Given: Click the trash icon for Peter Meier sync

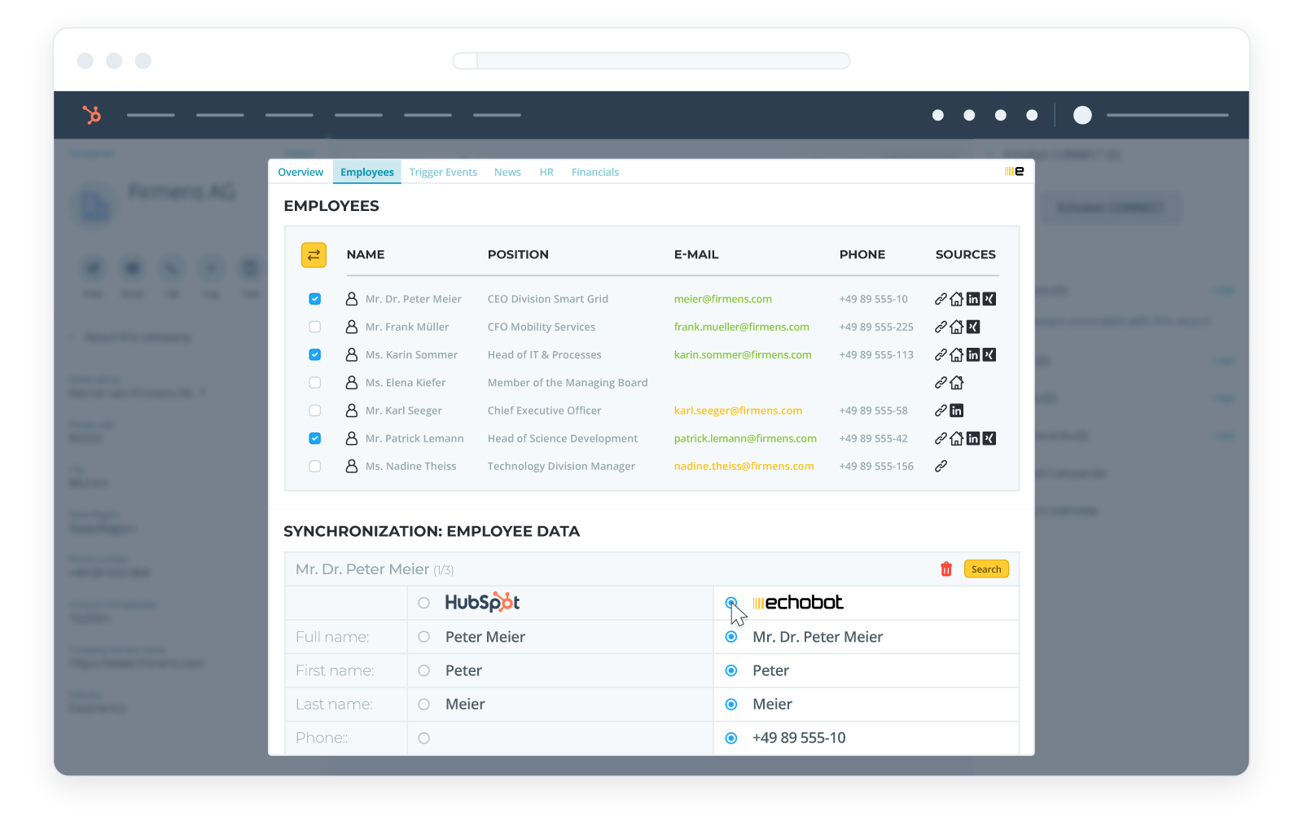Looking at the screenshot, I should pos(945,569).
